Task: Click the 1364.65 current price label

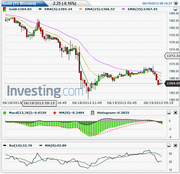Action: 172,83
